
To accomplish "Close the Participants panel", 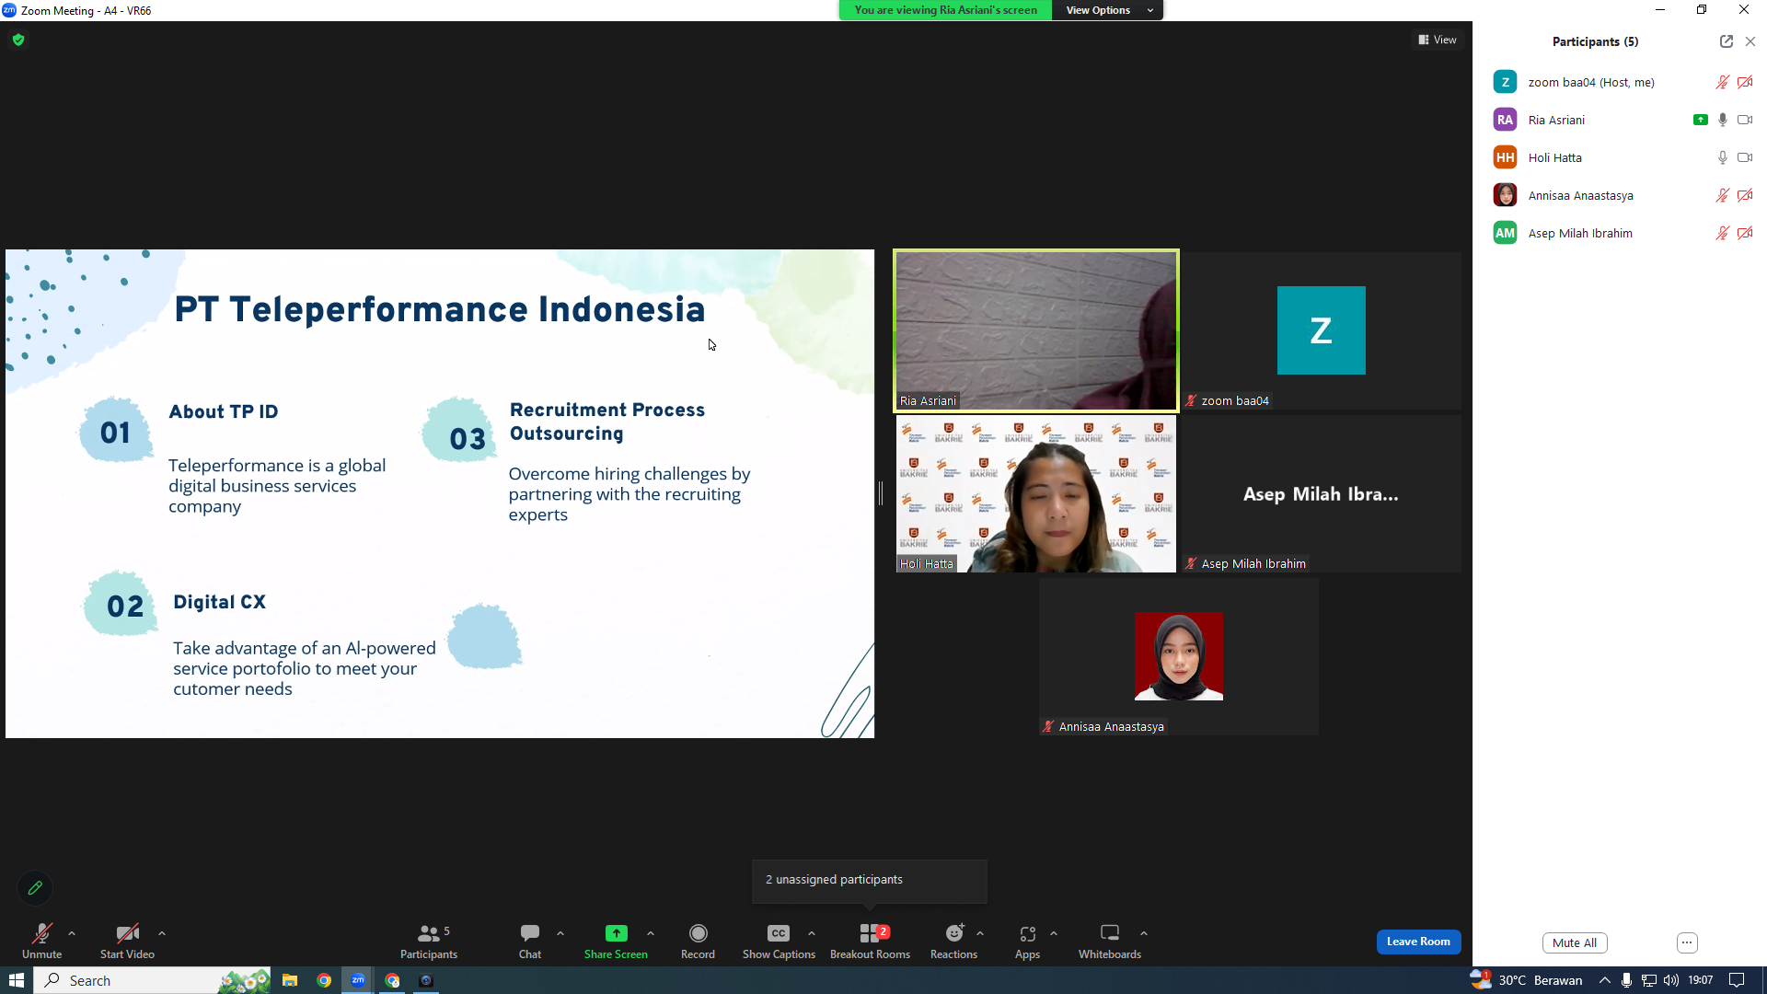I will click(1750, 41).
